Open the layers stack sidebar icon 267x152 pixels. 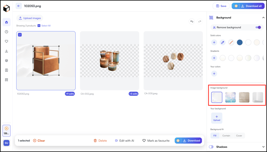point(6,61)
